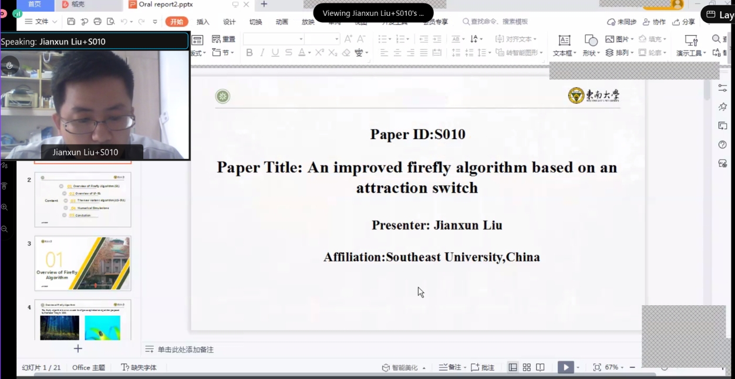
Task: Switch to the 插入 (Insert) ribbon tab
Action: click(203, 22)
